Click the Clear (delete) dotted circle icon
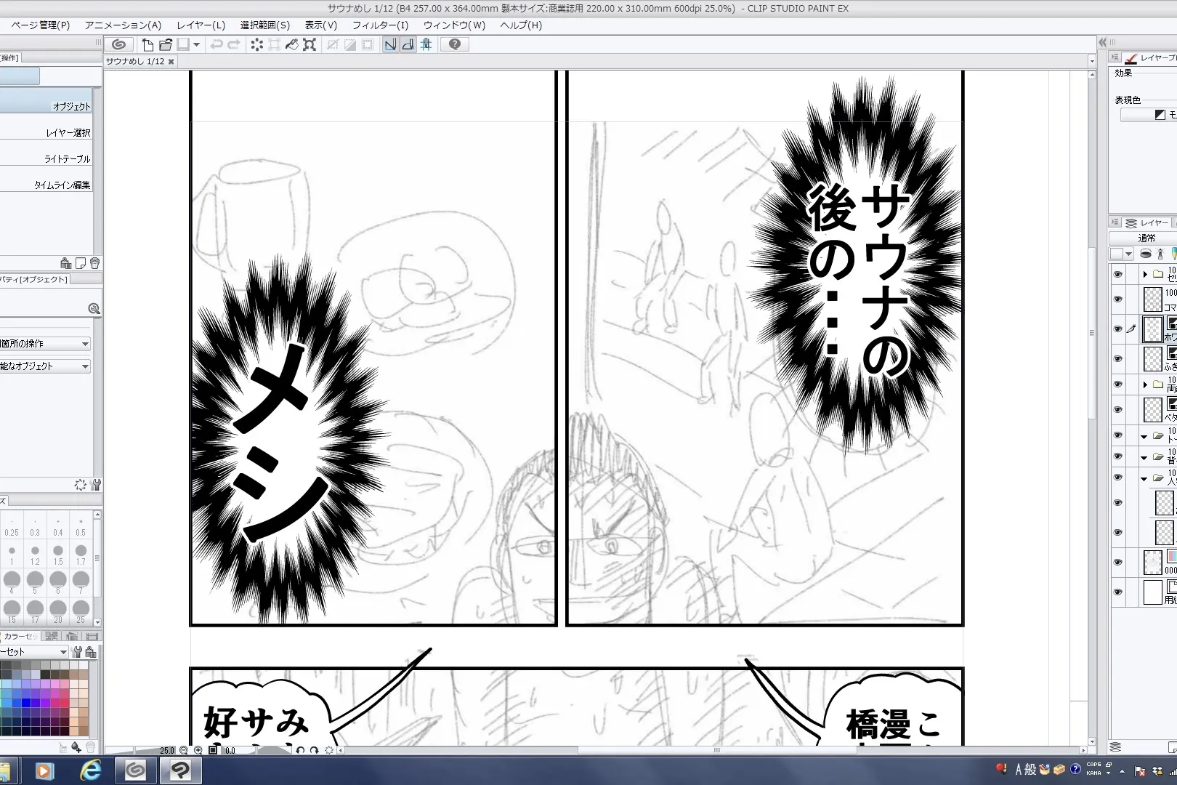The height and width of the screenshot is (785, 1177). pos(256,44)
